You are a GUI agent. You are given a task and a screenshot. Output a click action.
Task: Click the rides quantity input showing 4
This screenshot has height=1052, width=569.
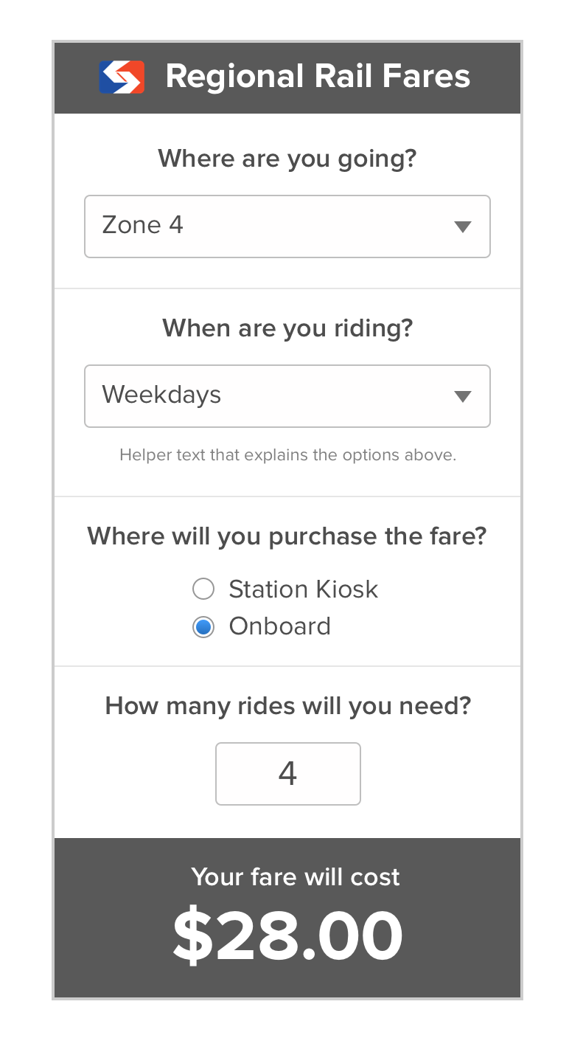coord(287,773)
